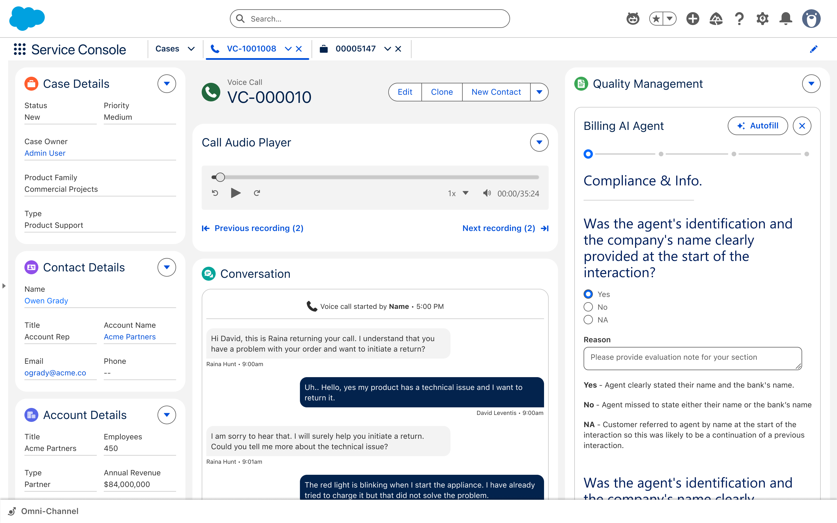Change the 1x playback speed
The height and width of the screenshot is (523, 837).
click(x=458, y=193)
